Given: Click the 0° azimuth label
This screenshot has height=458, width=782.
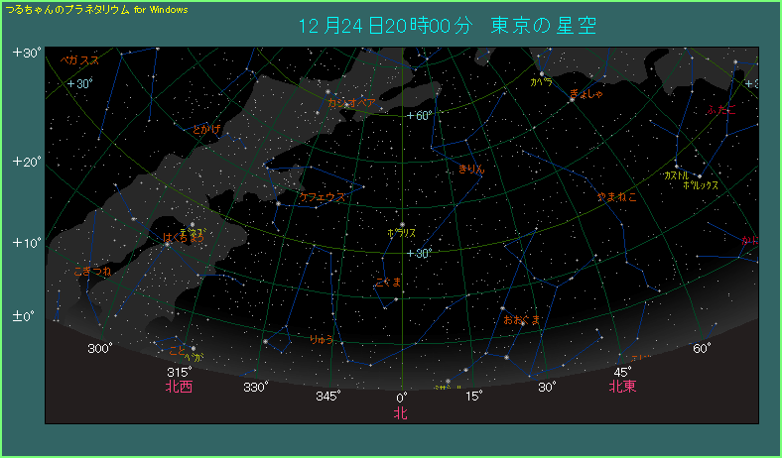Looking at the screenshot, I should (402, 398).
